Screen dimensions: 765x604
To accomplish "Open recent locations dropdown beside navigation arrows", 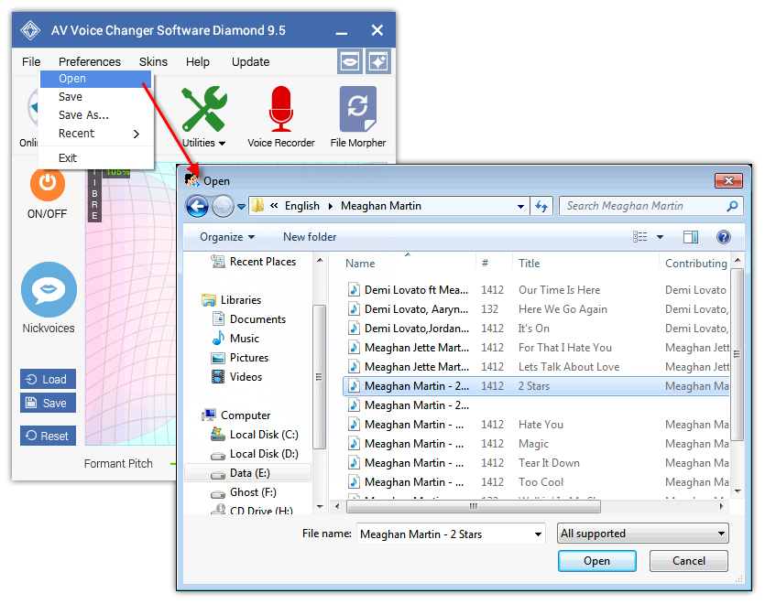I will pyautogui.click(x=241, y=207).
